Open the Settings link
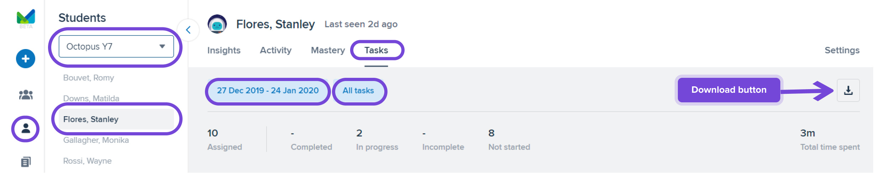 point(842,50)
